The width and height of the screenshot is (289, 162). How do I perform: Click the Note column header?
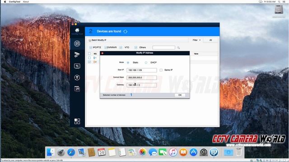click(x=196, y=54)
